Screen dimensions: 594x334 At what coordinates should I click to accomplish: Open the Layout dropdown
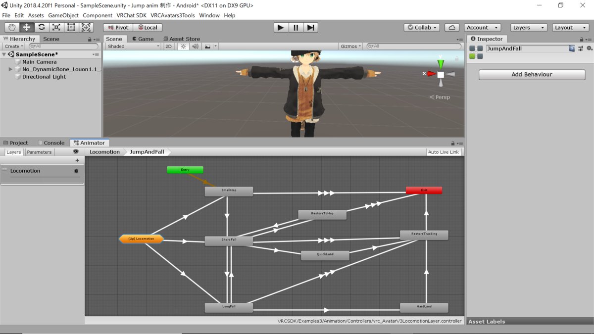570,28
